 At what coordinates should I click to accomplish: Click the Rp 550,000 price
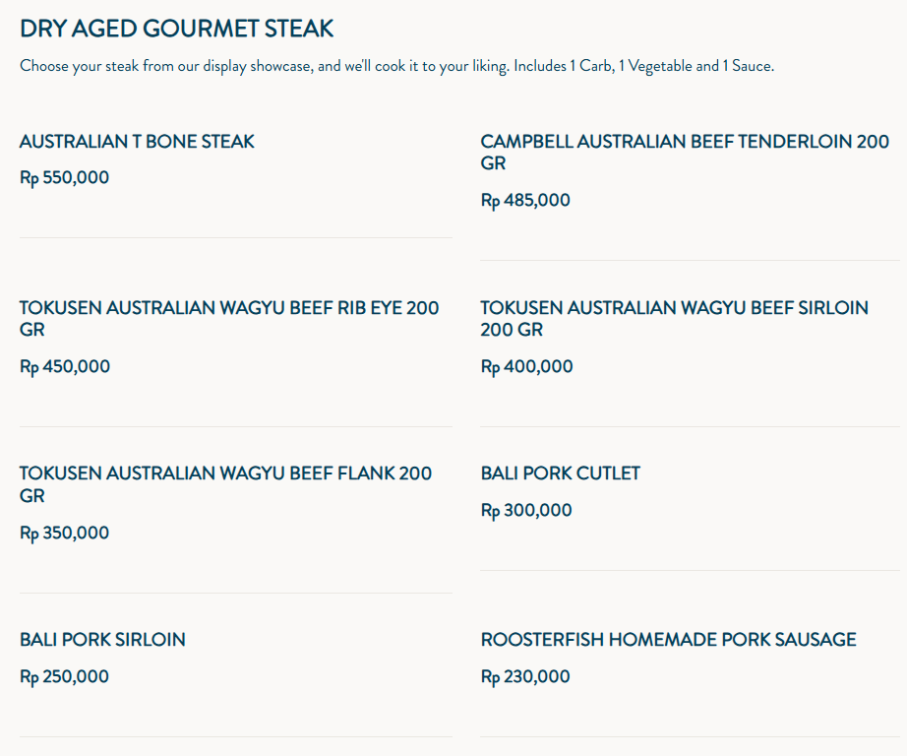tap(64, 178)
